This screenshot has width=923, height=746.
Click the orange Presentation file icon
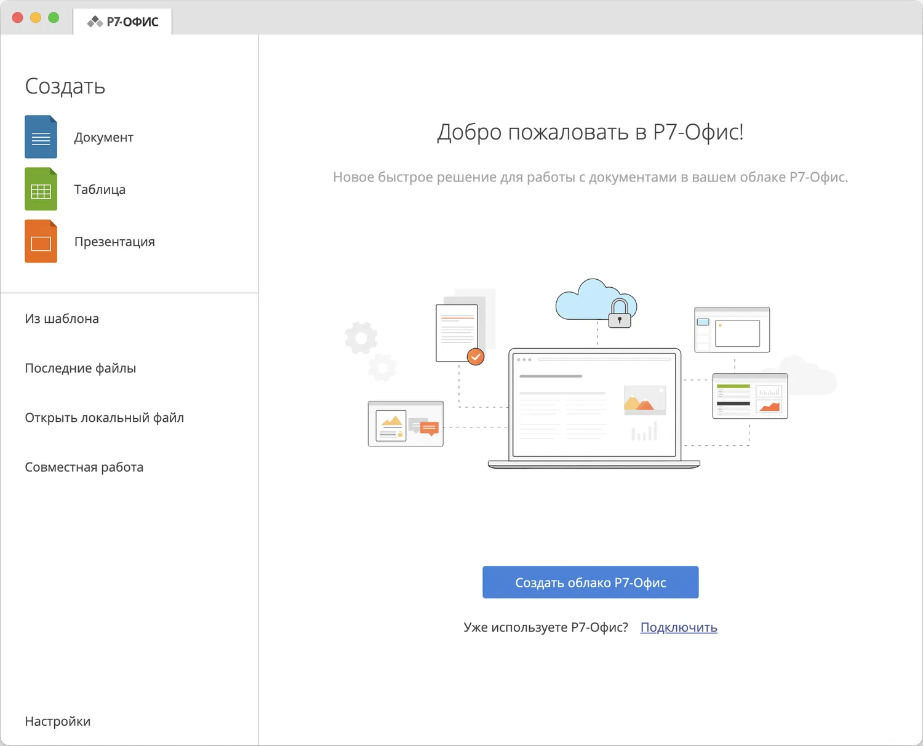tap(41, 242)
